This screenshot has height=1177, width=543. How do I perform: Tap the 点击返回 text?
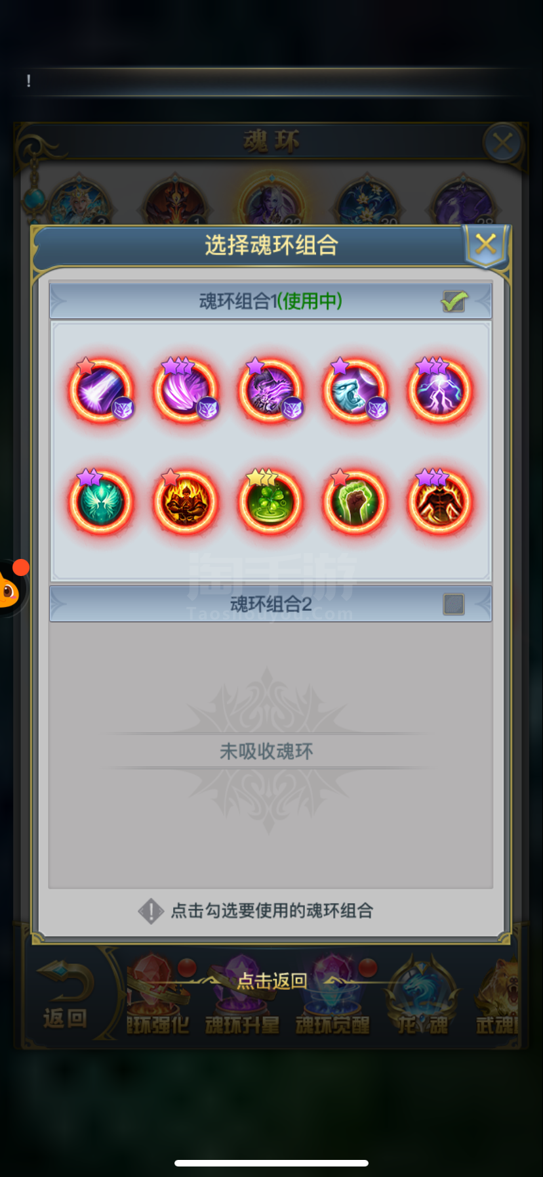[x=272, y=981]
